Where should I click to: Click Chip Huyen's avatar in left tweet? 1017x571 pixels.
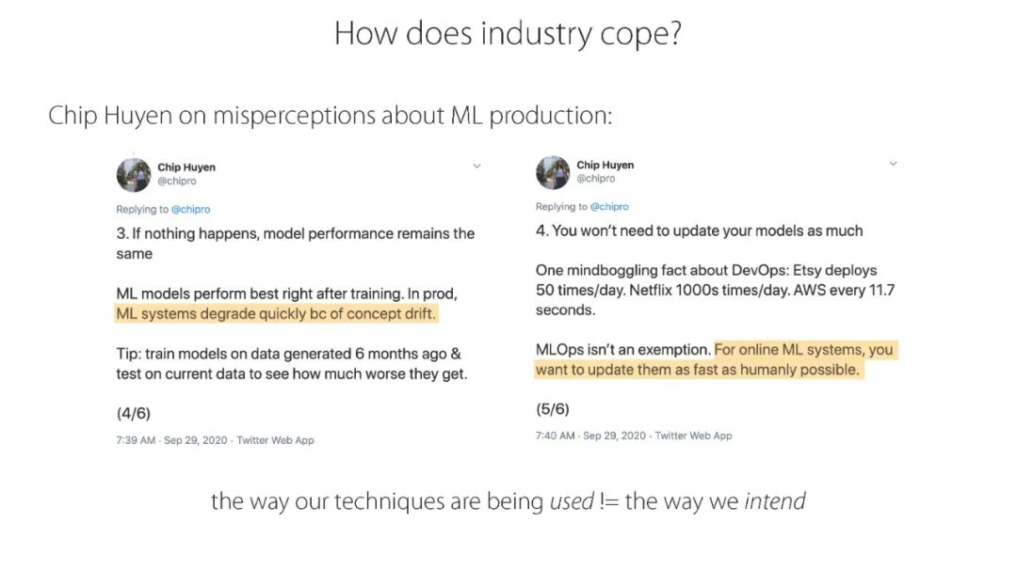point(134,174)
